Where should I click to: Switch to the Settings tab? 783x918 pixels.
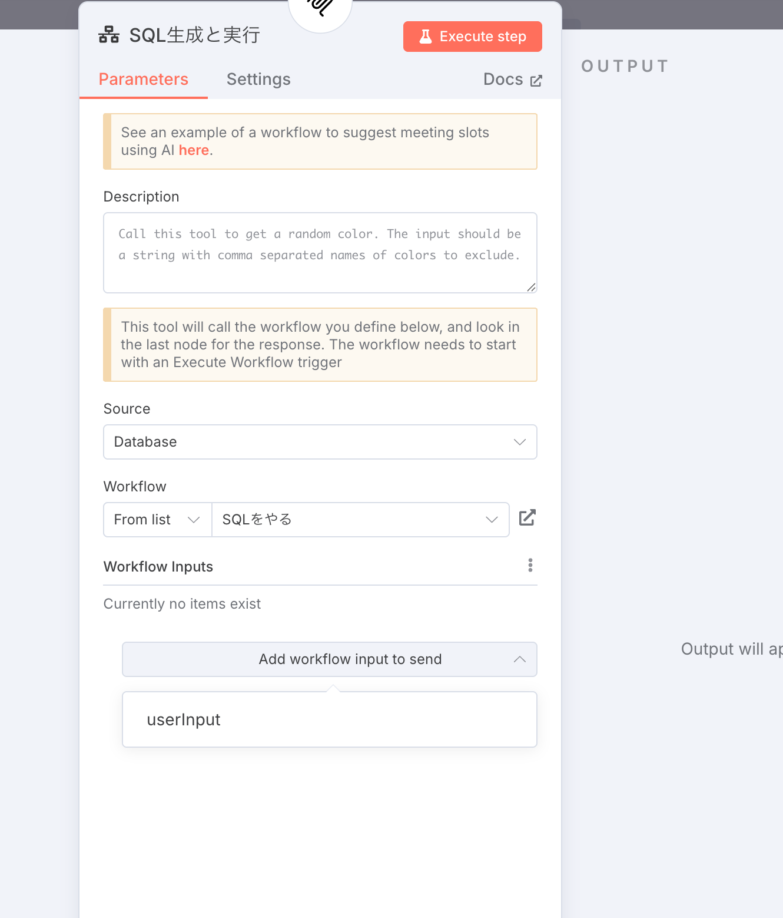click(258, 80)
